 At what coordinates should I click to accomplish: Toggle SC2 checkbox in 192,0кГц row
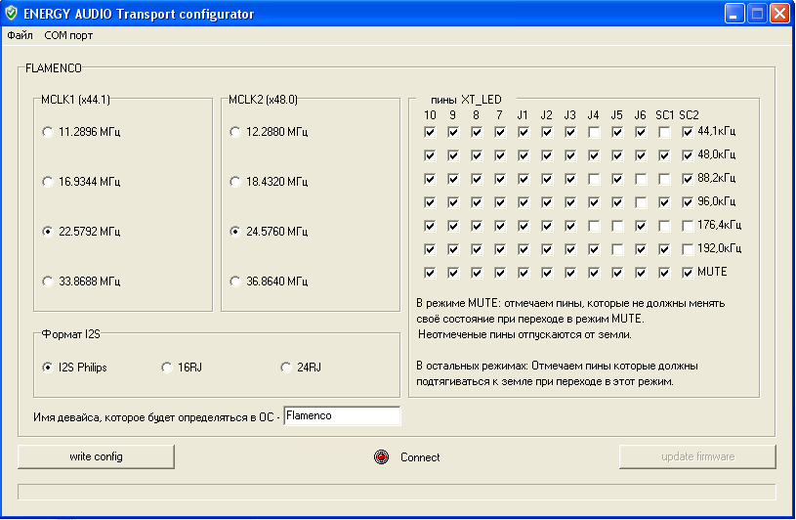(x=688, y=249)
